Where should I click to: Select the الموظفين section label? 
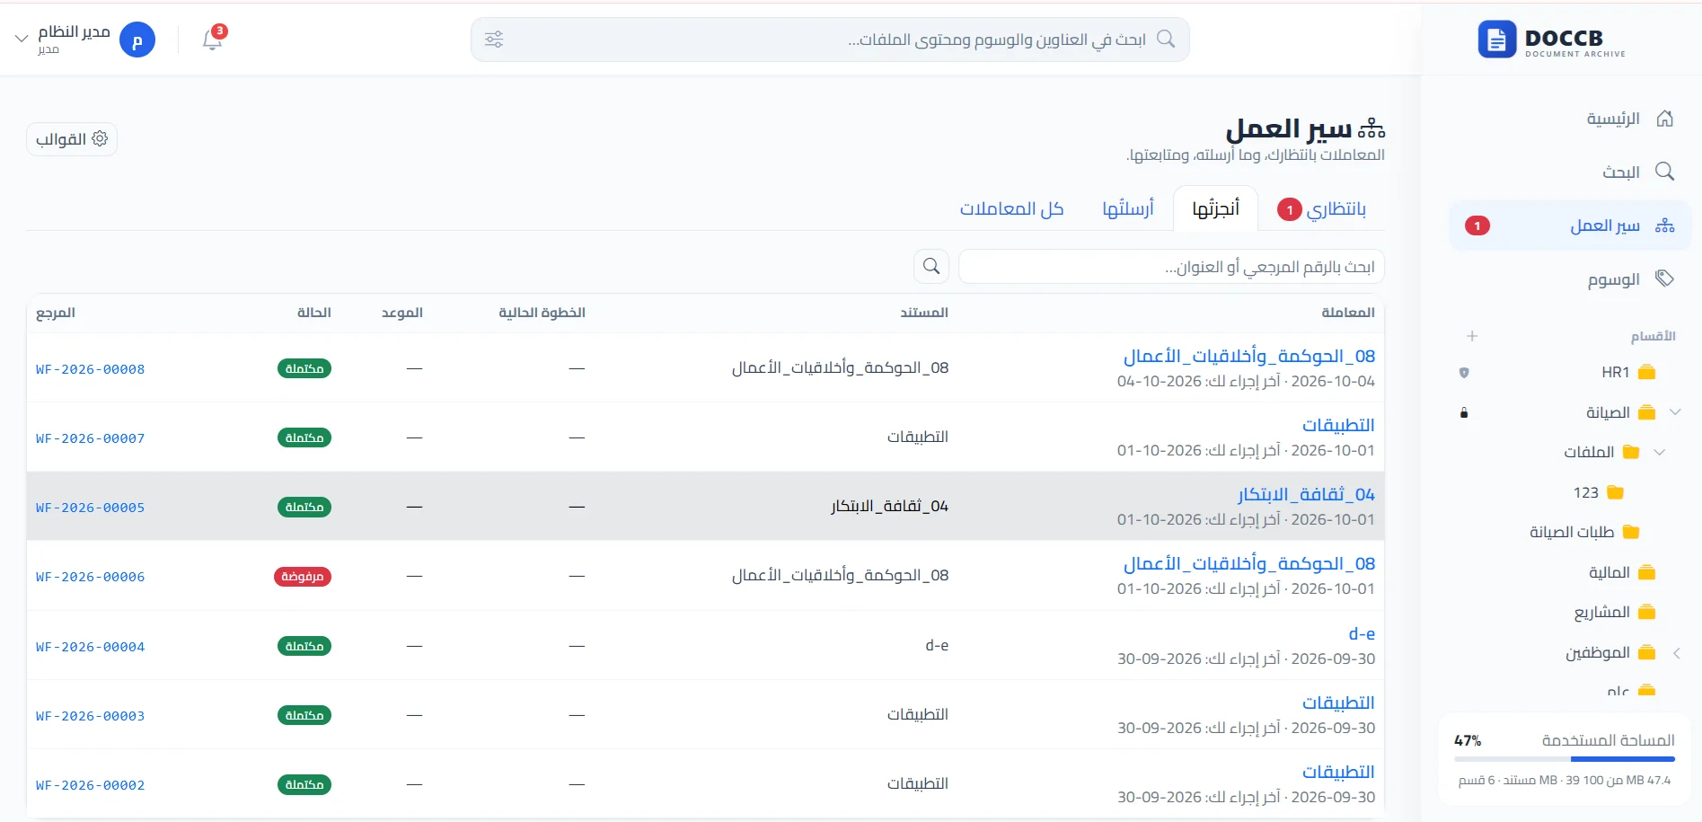click(1597, 653)
